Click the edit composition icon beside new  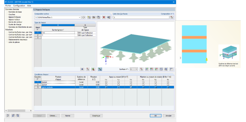[x=94, y=17]
